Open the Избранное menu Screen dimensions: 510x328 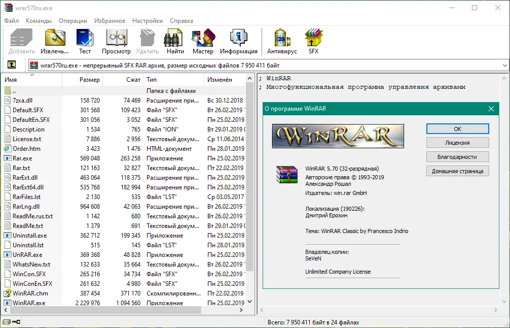tap(110, 20)
